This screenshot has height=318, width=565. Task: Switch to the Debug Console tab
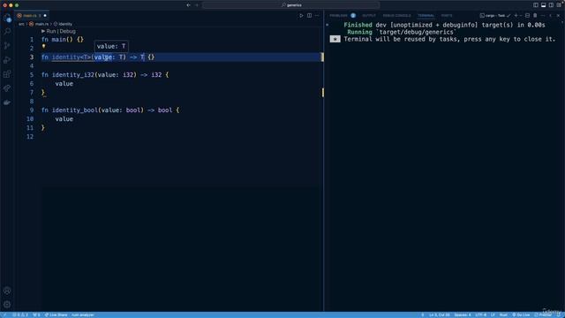(396, 16)
